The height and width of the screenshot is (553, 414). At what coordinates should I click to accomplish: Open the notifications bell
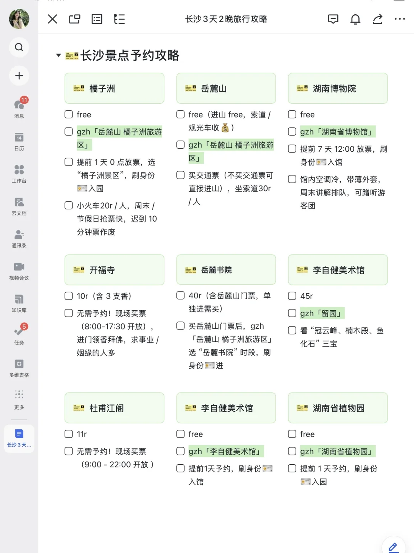click(x=355, y=19)
